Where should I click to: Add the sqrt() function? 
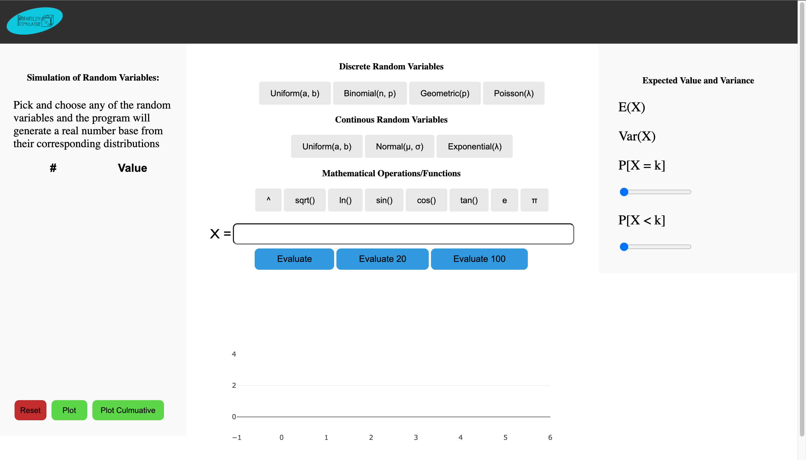click(304, 200)
